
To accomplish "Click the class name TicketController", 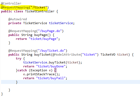I will (40, 11).
